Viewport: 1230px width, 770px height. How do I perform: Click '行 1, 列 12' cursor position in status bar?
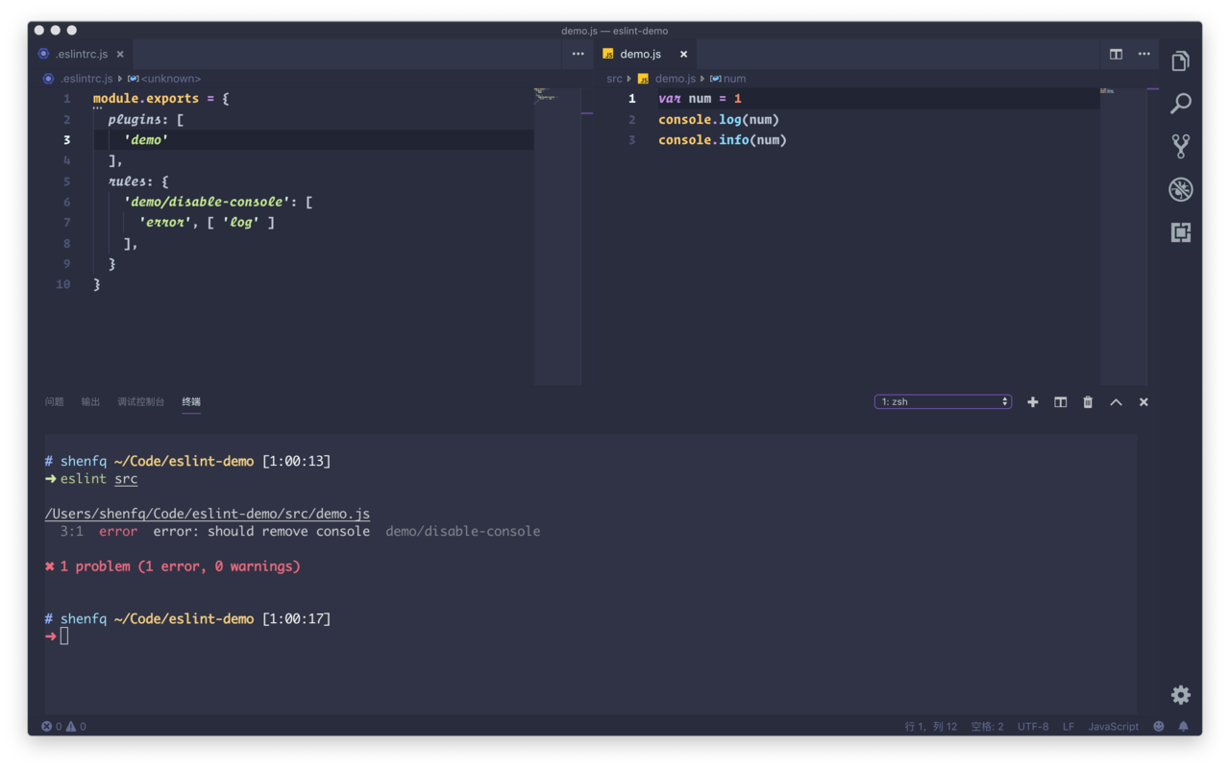point(931,727)
